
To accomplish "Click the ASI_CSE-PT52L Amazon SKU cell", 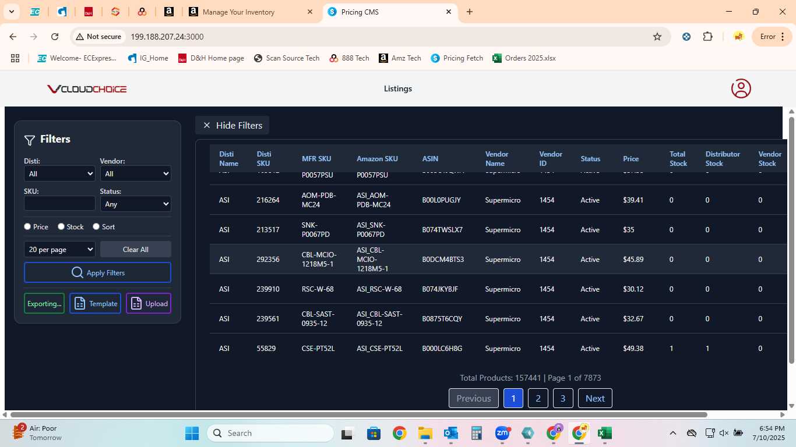I will pyautogui.click(x=379, y=349).
